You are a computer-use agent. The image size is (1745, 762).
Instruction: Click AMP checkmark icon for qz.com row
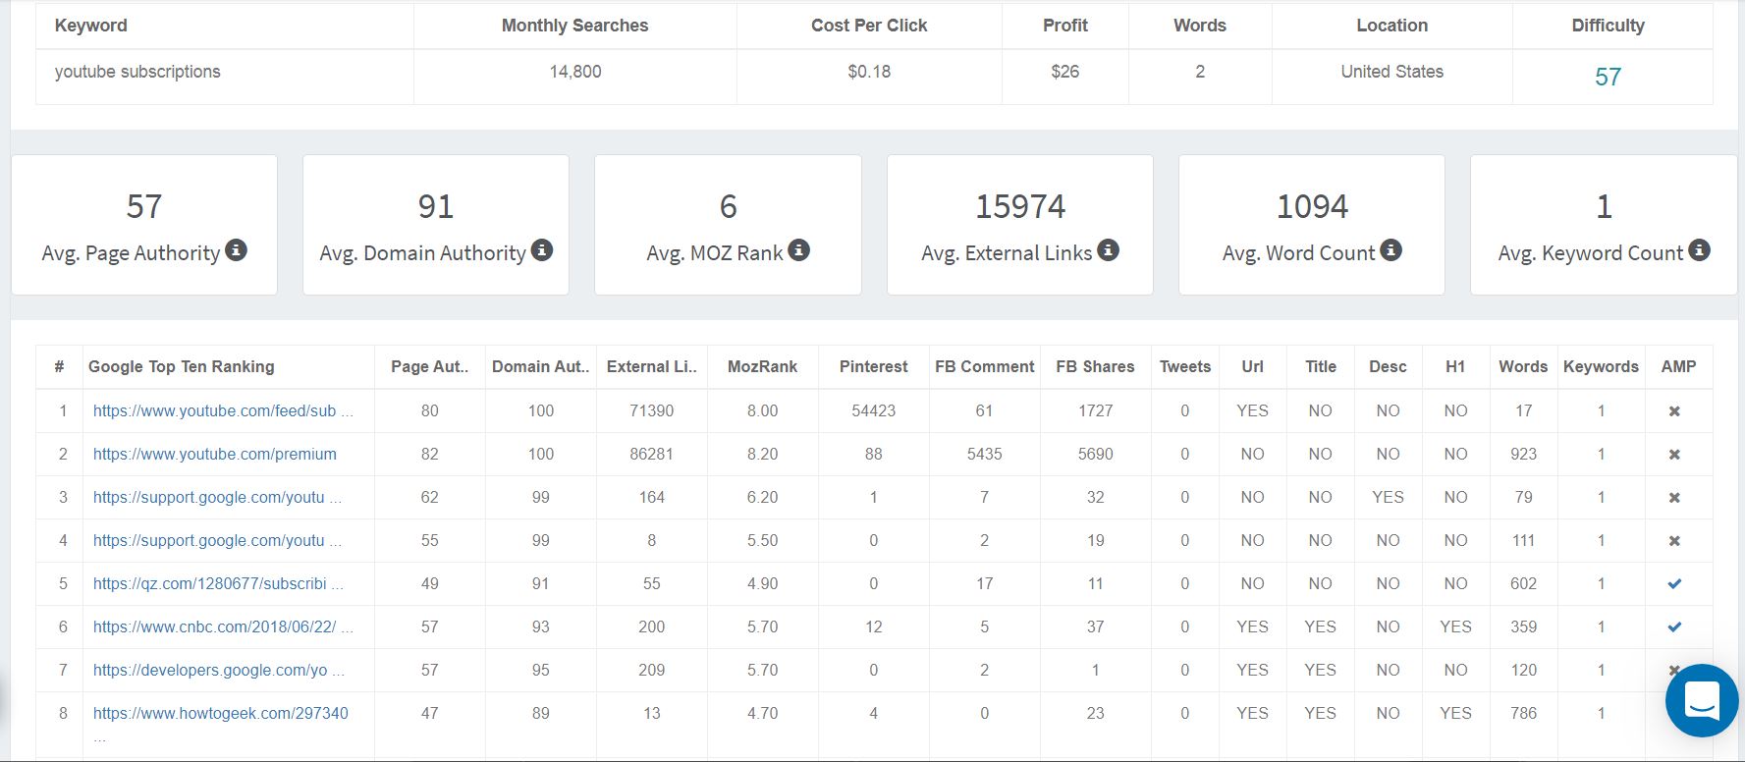coord(1674,583)
